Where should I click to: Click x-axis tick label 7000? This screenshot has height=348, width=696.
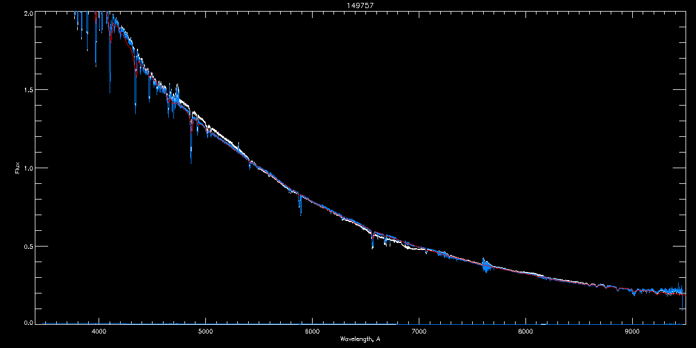click(x=419, y=331)
